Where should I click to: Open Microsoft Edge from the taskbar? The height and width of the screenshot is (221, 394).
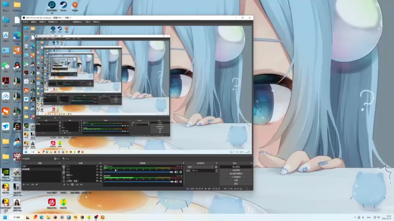41,217
